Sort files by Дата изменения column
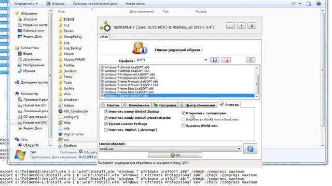This screenshot has width=332, height=186. (x=142, y=11)
